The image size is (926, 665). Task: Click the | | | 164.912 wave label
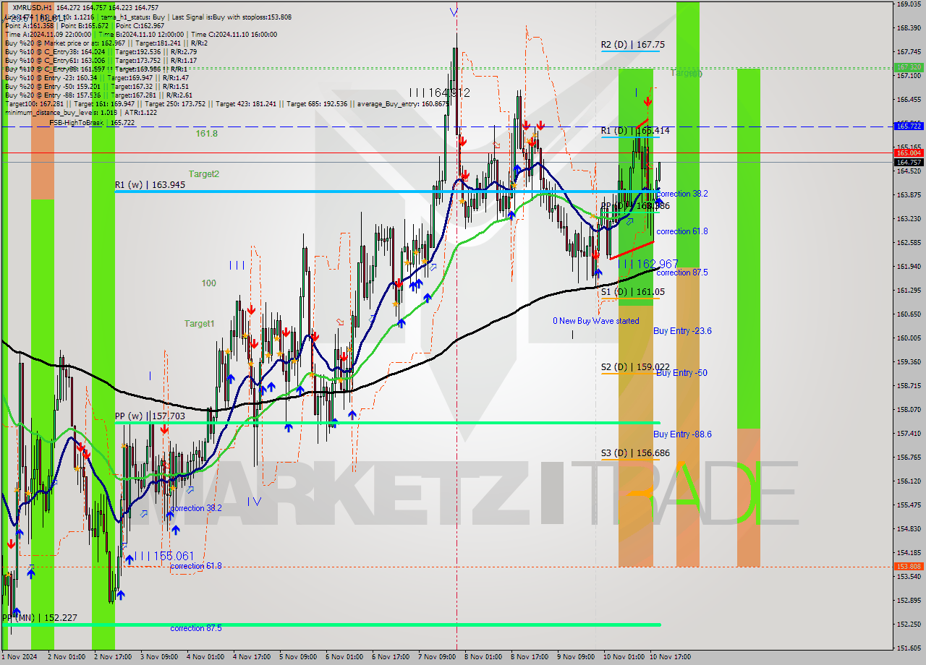(440, 93)
